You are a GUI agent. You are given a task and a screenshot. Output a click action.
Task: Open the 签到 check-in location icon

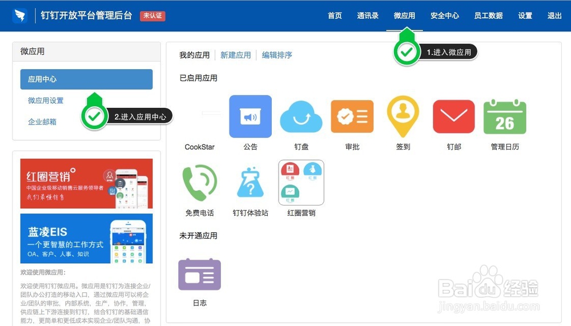[x=403, y=116]
